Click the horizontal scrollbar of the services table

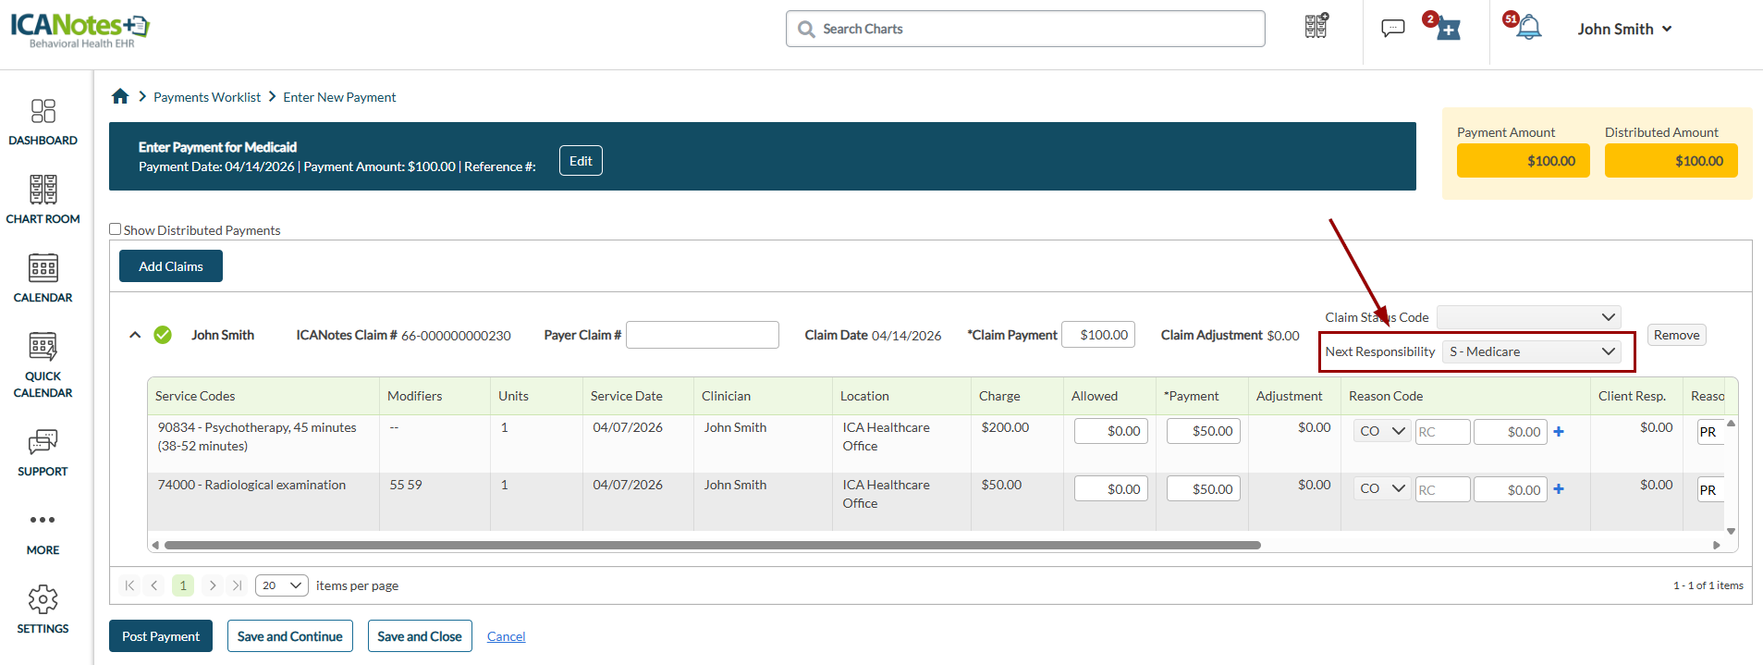(712, 545)
